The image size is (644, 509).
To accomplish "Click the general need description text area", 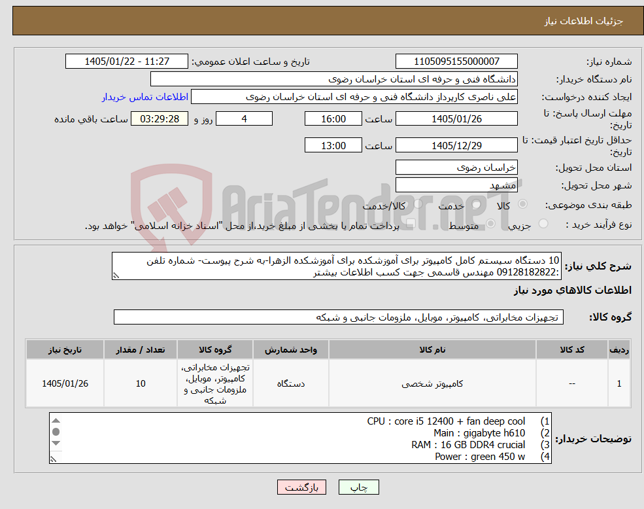I will (x=336, y=266).
